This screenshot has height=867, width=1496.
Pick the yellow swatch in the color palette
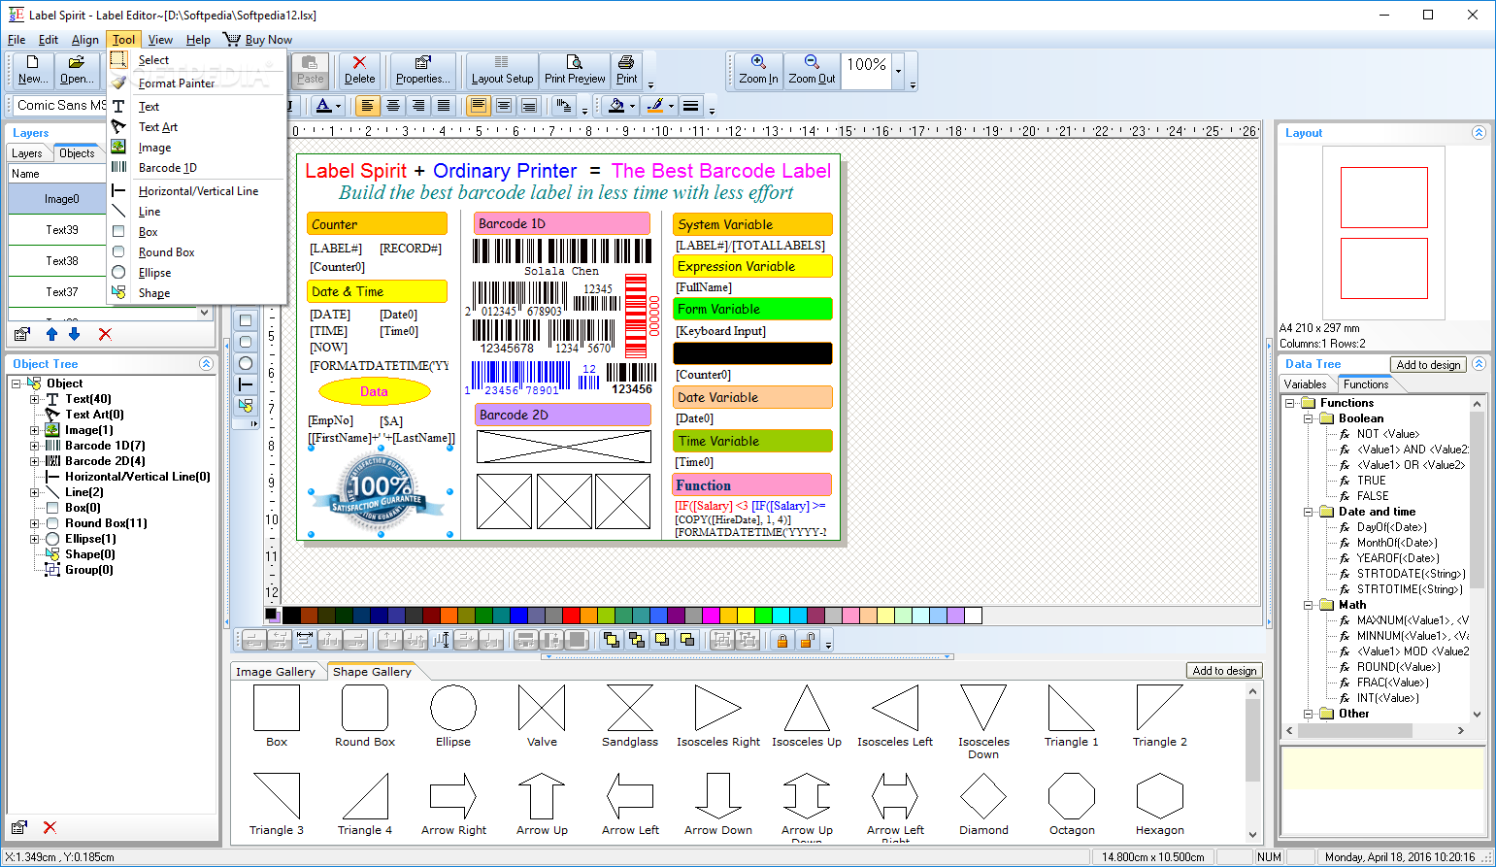pos(746,616)
